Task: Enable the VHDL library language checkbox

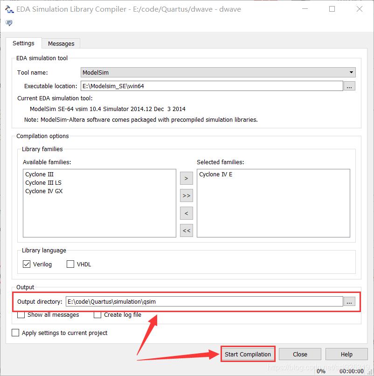Action: 70,264
